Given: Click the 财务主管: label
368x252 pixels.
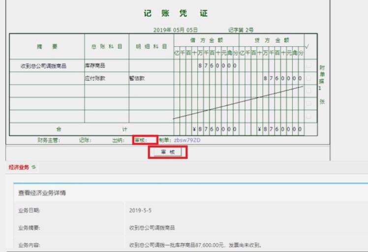Looking at the screenshot, I should pyautogui.click(x=49, y=140).
